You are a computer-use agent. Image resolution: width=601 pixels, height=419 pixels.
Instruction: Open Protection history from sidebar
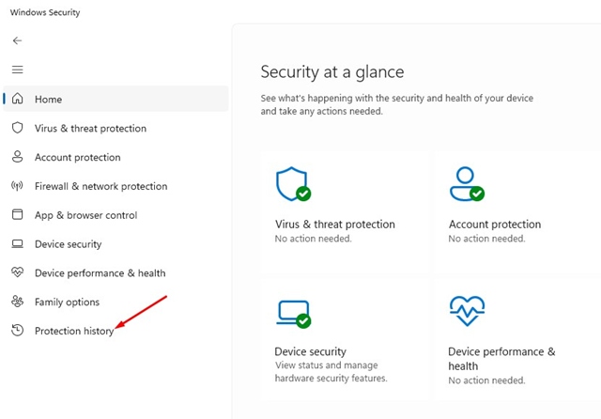(x=73, y=331)
